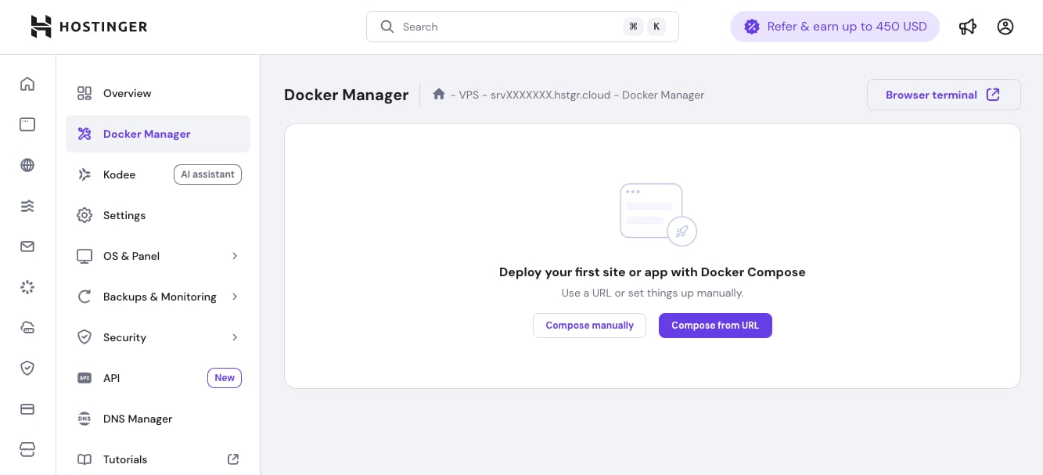This screenshot has width=1043, height=475.
Task: Open the cloud server icon in the left rail
Action: click(27, 327)
